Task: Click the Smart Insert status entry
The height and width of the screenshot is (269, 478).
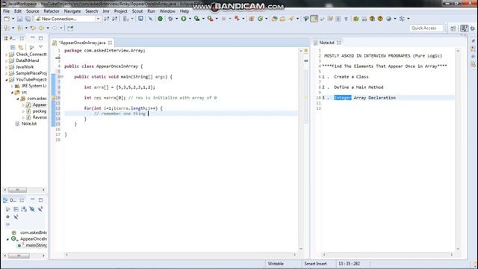Action: [315, 264]
